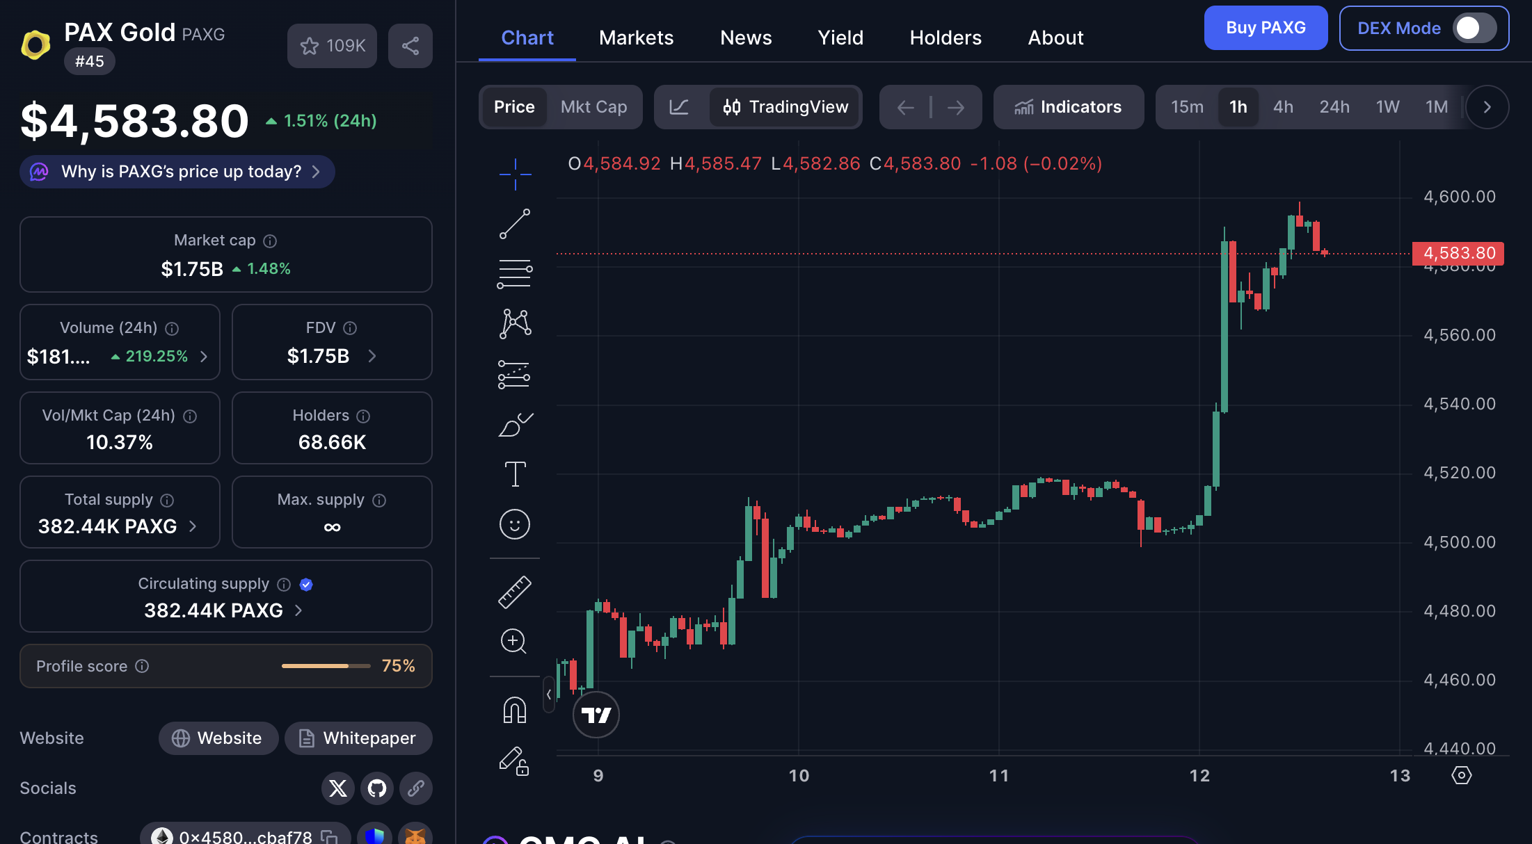The image size is (1532, 844).
Task: Select the Fibonacci retracement tool
Action: coord(515,274)
